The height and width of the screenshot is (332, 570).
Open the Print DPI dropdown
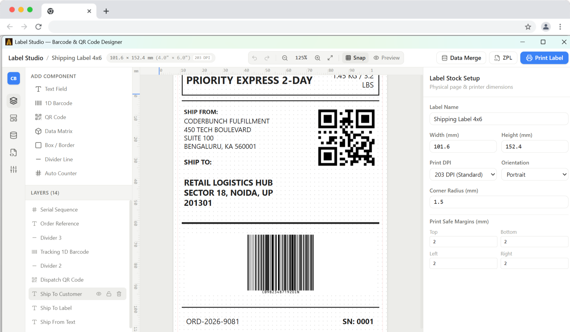[463, 174]
